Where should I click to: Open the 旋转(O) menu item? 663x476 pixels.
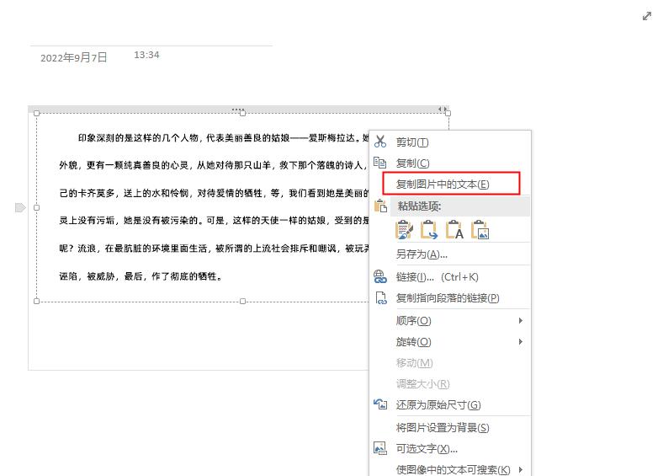450,342
